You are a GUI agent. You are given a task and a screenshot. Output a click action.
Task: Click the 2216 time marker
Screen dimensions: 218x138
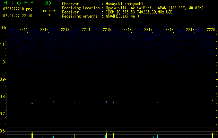pyautogui.click(x=128, y=29)
